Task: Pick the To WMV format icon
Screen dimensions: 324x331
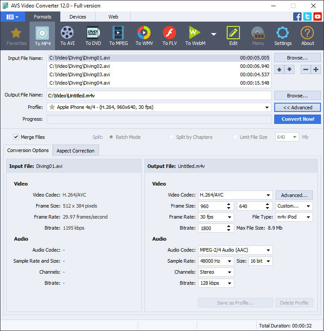Action: pos(144,36)
